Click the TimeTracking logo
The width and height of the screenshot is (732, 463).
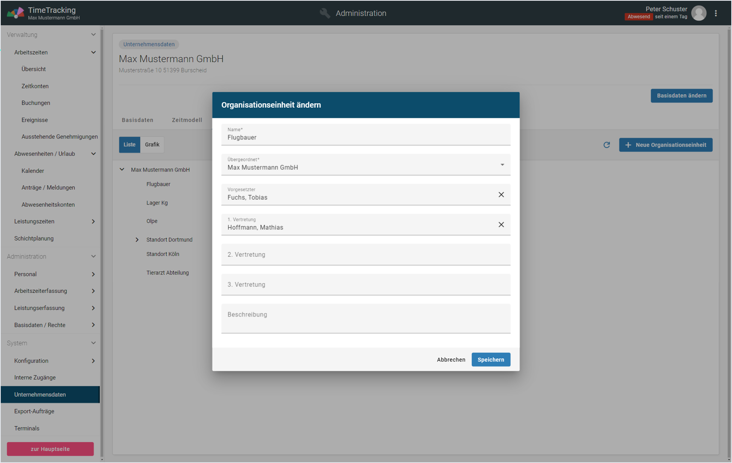pos(15,13)
